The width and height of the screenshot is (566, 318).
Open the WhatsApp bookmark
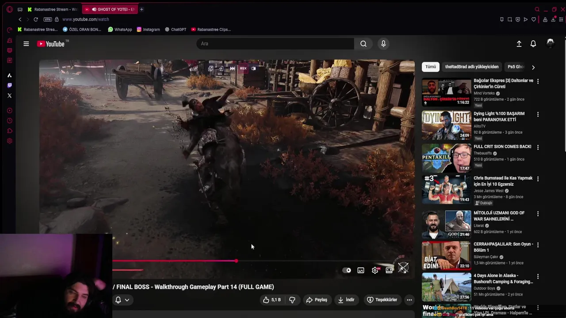[x=120, y=30]
